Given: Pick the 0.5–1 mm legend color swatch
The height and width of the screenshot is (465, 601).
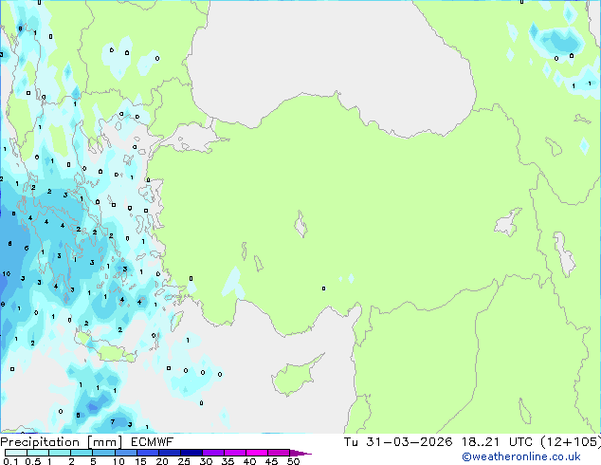Looking at the screenshot, I should point(38,453).
